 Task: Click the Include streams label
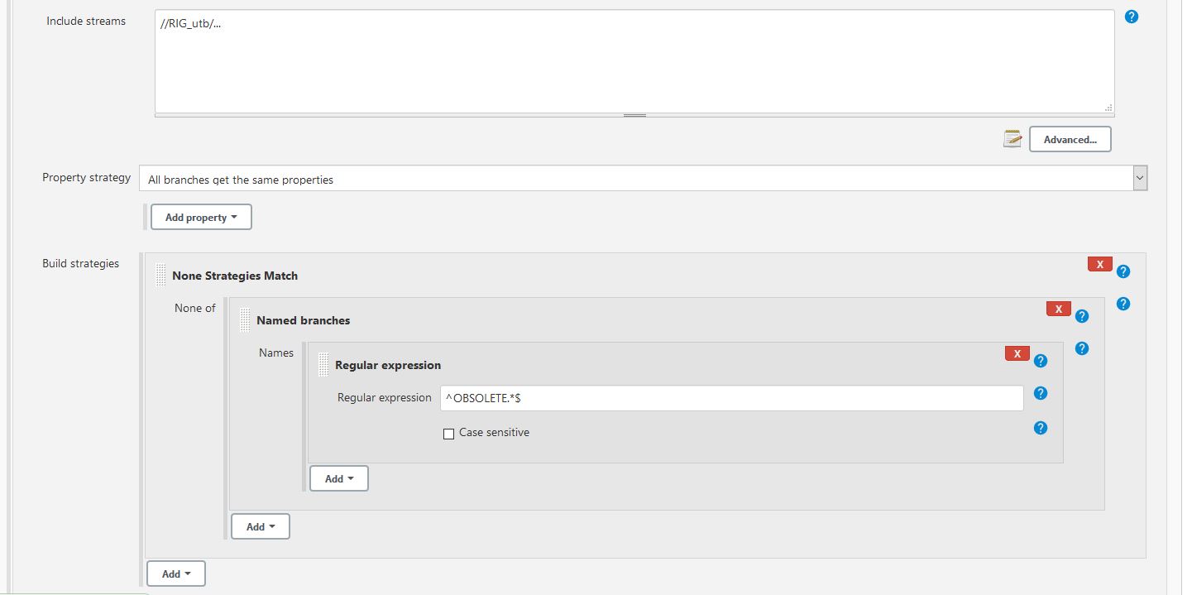coord(86,21)
